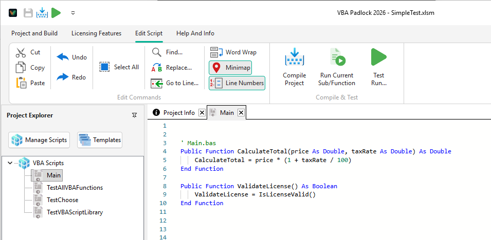Screen dimensions: 491x240
Task: Click line number 7 in the gutter
Action: pos(165,177)
